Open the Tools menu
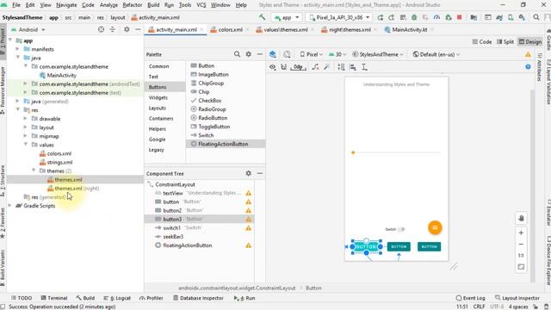551x310 pixels. point(185,5)
